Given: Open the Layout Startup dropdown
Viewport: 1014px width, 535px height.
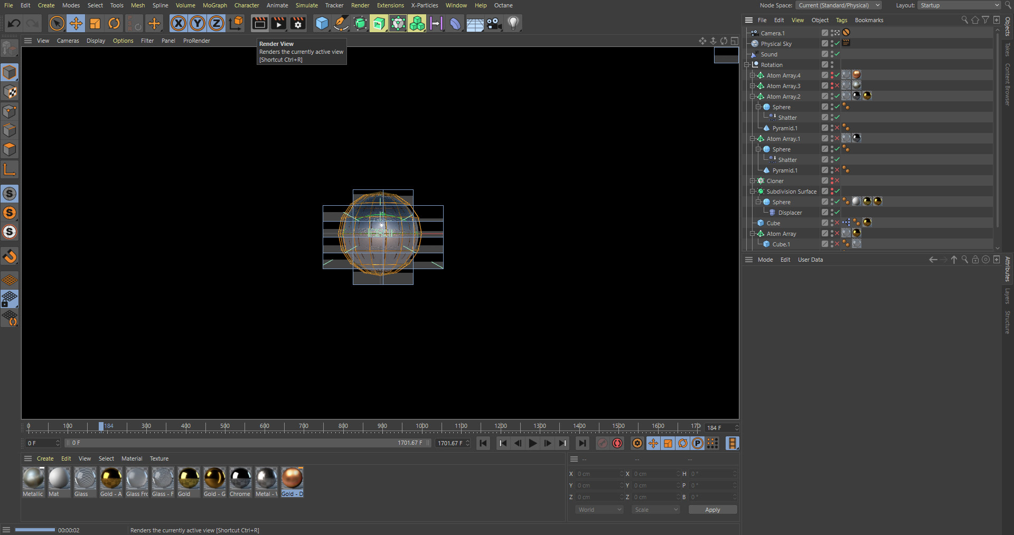Looking at the screenshot, I should [959, 5].
